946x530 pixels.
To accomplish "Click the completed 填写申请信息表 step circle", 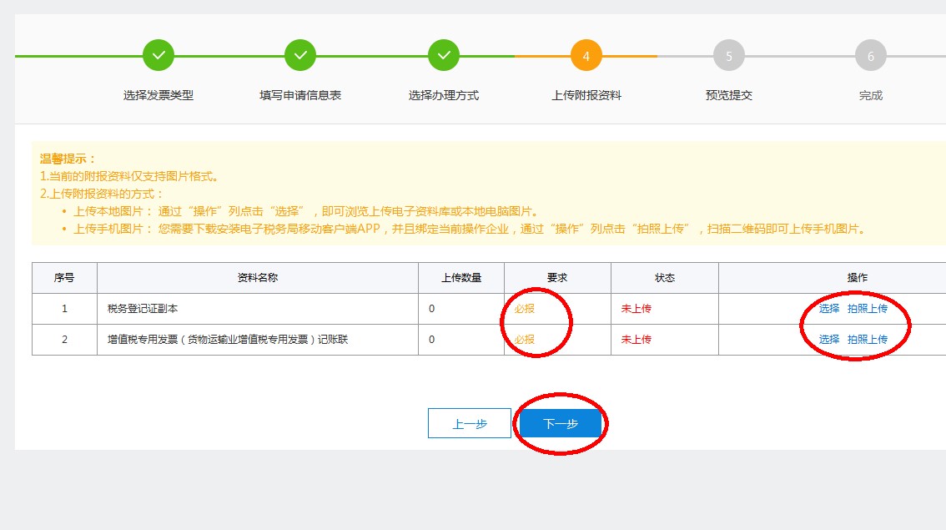I will pyautogui.click(x=300, y=55).
